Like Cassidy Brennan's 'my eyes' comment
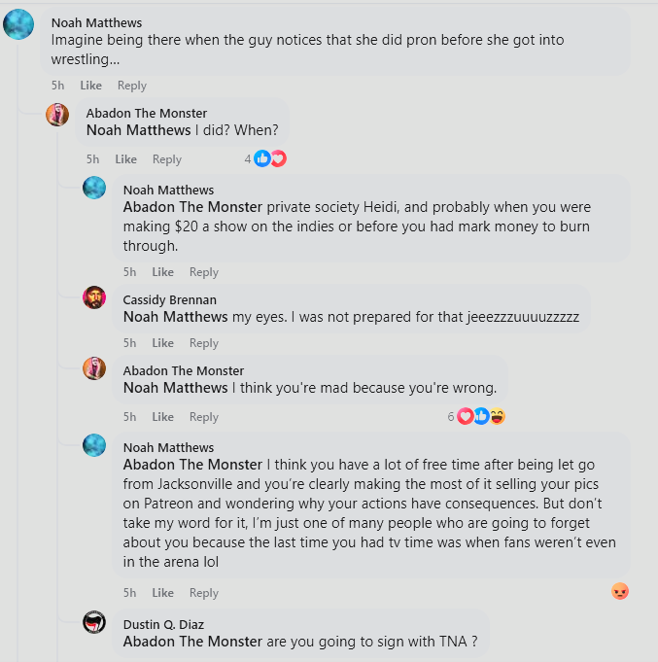Image resolution: width=658 pixels, height=662 pixels. (x=162, y=343)
